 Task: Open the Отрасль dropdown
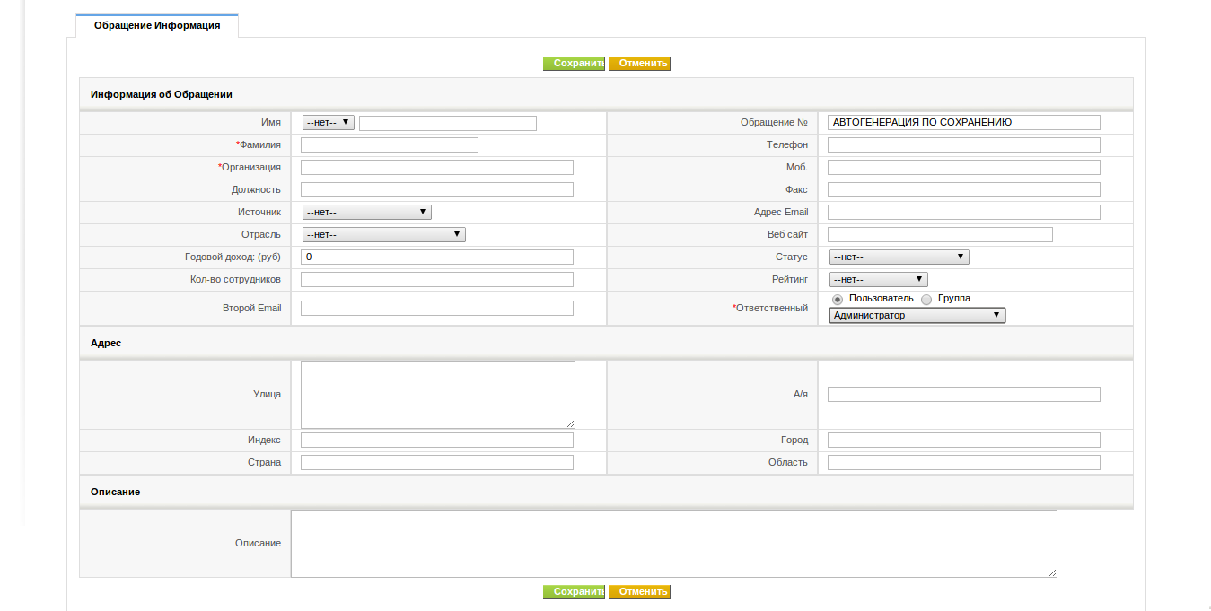383,234
